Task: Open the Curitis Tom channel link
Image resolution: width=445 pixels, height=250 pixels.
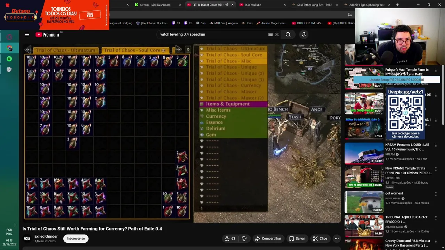Action: [x=393, y=178]
